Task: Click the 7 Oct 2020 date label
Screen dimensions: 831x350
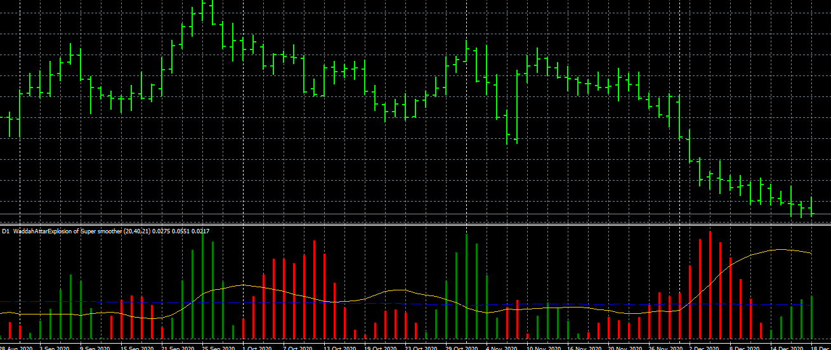Action: 298,347
